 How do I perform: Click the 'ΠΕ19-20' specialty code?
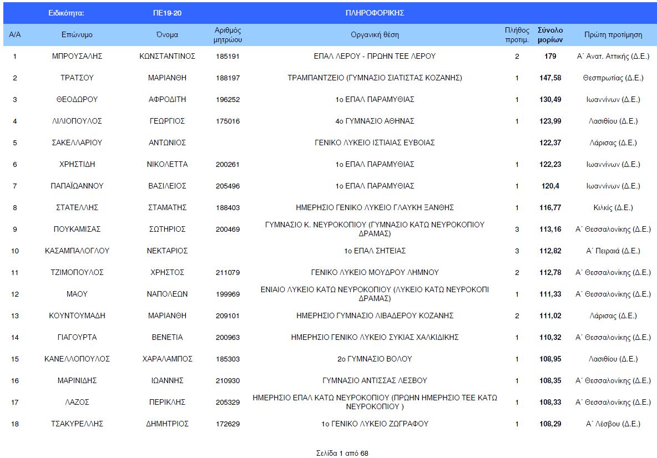tap(167, 13)
